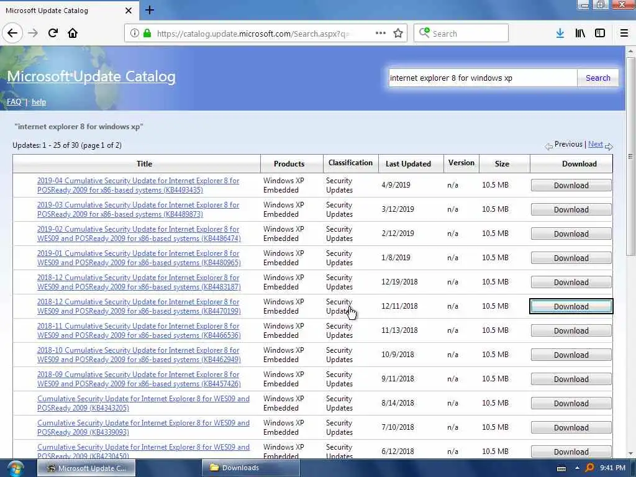
Task: Download the KB4470199 update
Action: tap(571, 307)
